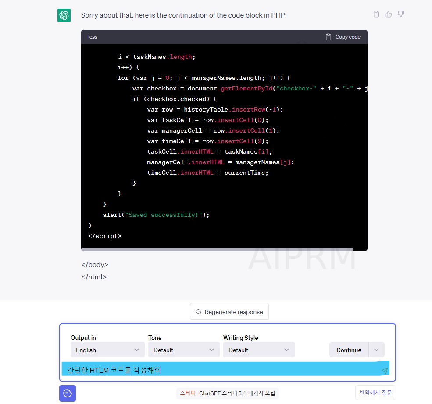The image size is (432, 404).
Task: Give the response a thumbs down
Action: coord(401,14)
